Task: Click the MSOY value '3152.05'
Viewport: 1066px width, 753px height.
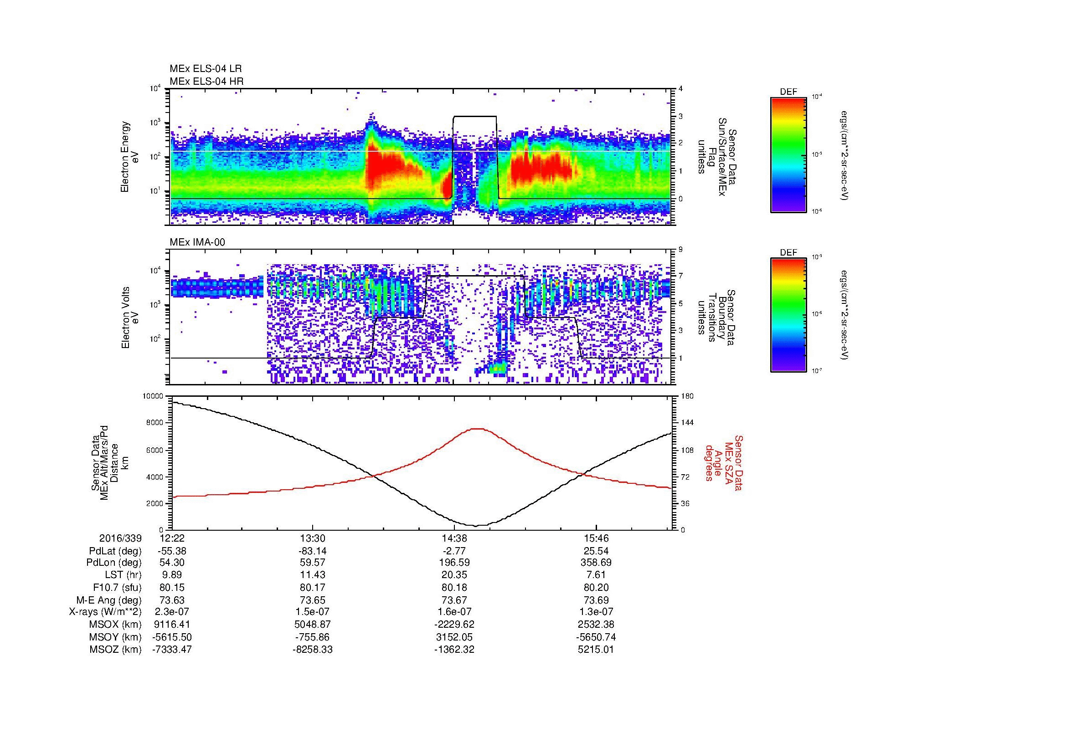Action: pyautogui.click(x=454, y=637)
